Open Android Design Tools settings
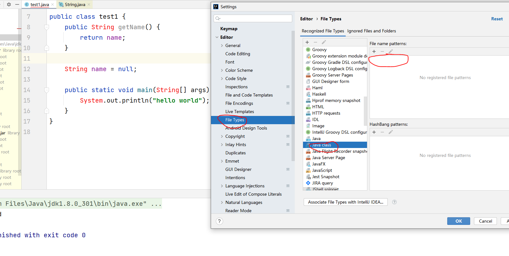This screenshot has width=509, height=256. 246,128
